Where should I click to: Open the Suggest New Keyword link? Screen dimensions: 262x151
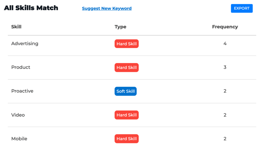107,8
